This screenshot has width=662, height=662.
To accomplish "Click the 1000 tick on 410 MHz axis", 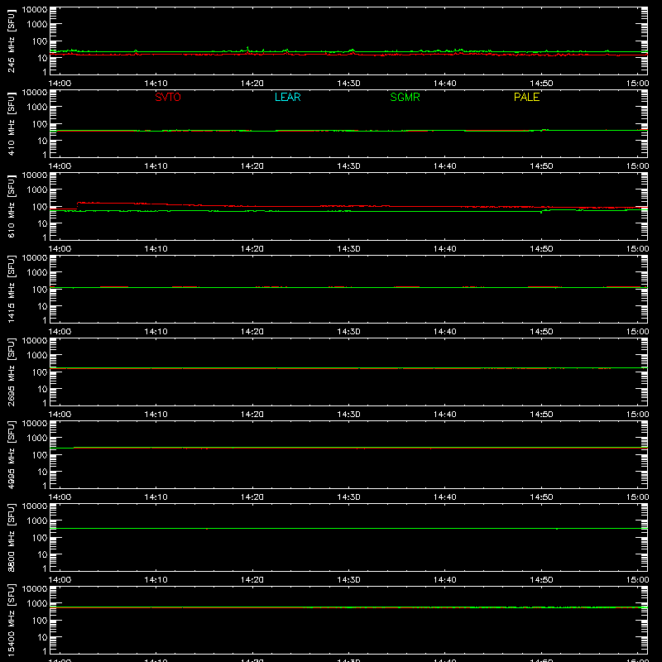I will (37, 108).
